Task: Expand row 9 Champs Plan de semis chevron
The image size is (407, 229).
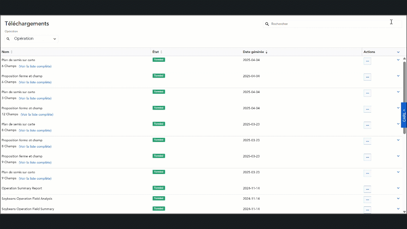Action: (398, 172)
